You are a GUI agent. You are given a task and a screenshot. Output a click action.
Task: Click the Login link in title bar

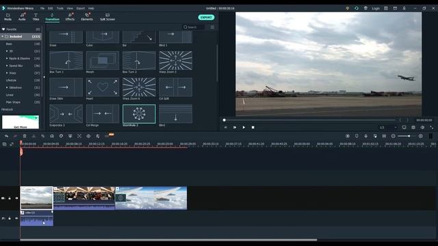click(x=376, y=8)
